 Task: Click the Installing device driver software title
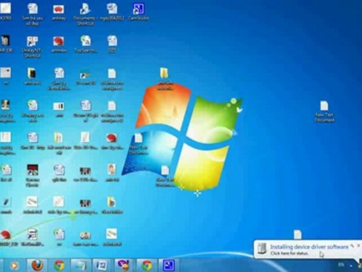[x=309, y=247]
